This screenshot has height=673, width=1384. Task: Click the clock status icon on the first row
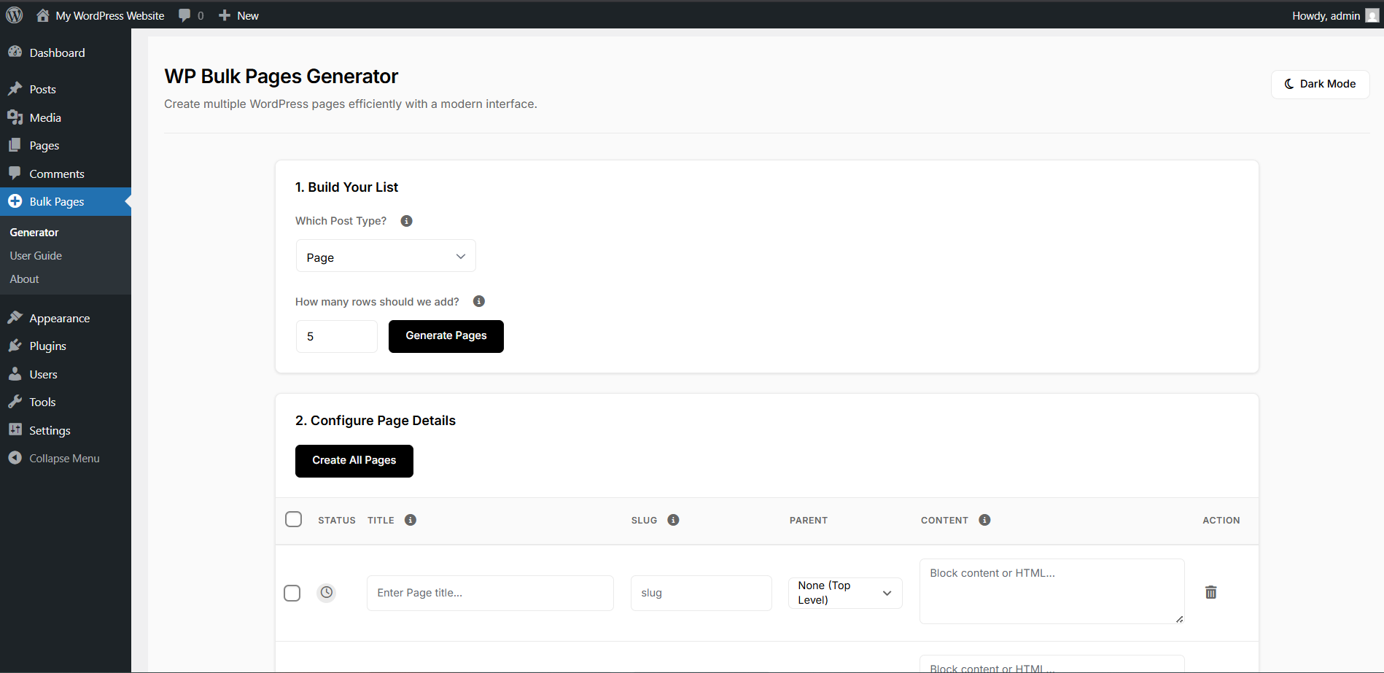tap(326, 592)
